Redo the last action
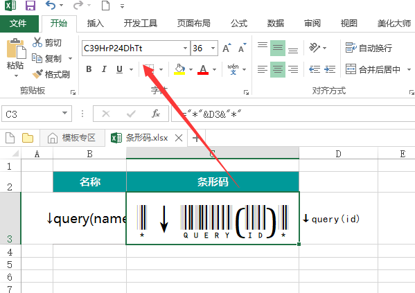The width and height of the screenshot is (415, 293). [78, 5]
